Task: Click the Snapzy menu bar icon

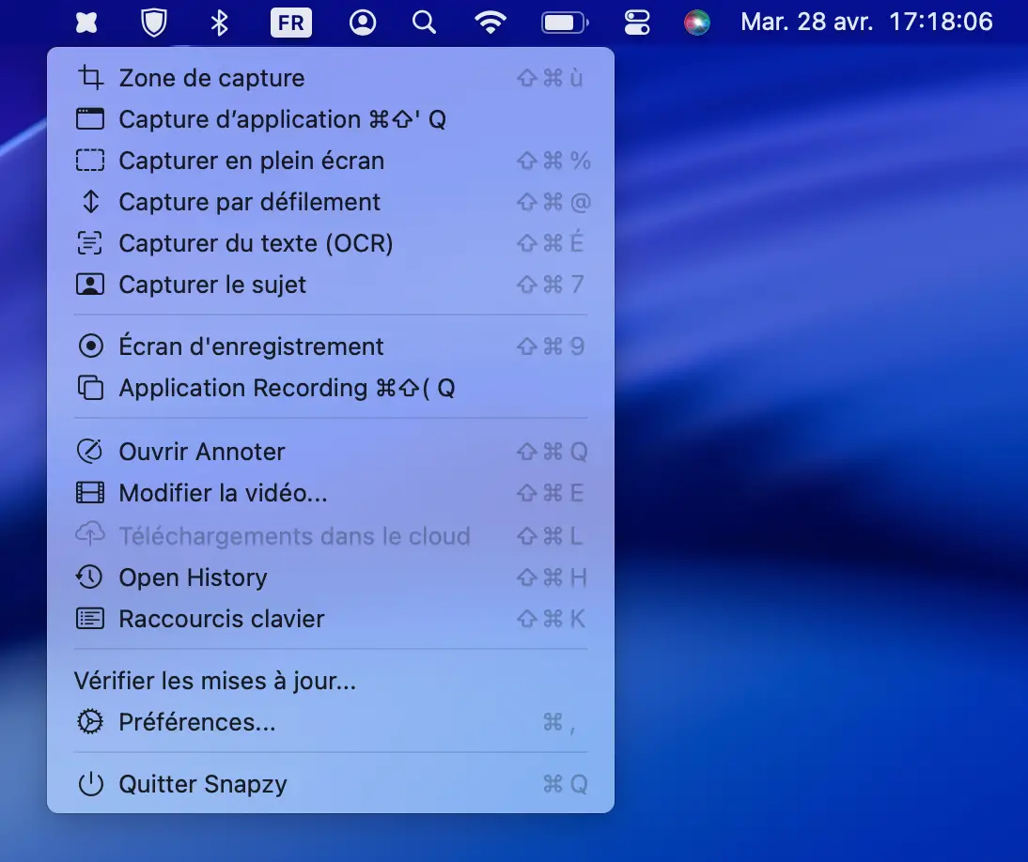Action: pos(86,23)
